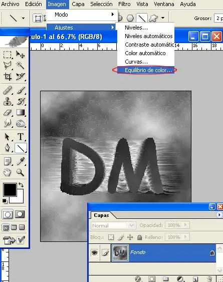
Task: Toggle lock transparent pixels in Capas
Action: (x=111, y=237)
